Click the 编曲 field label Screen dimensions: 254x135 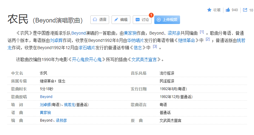(x=17, y=120)
